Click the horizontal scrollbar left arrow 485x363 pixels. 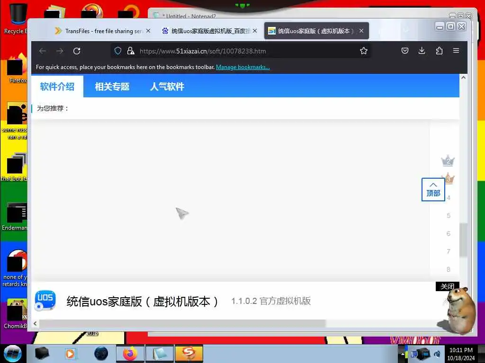(35, 323)
